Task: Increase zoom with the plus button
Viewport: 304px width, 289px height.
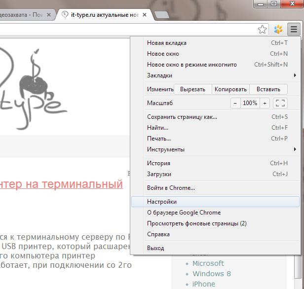Action: 265,103
